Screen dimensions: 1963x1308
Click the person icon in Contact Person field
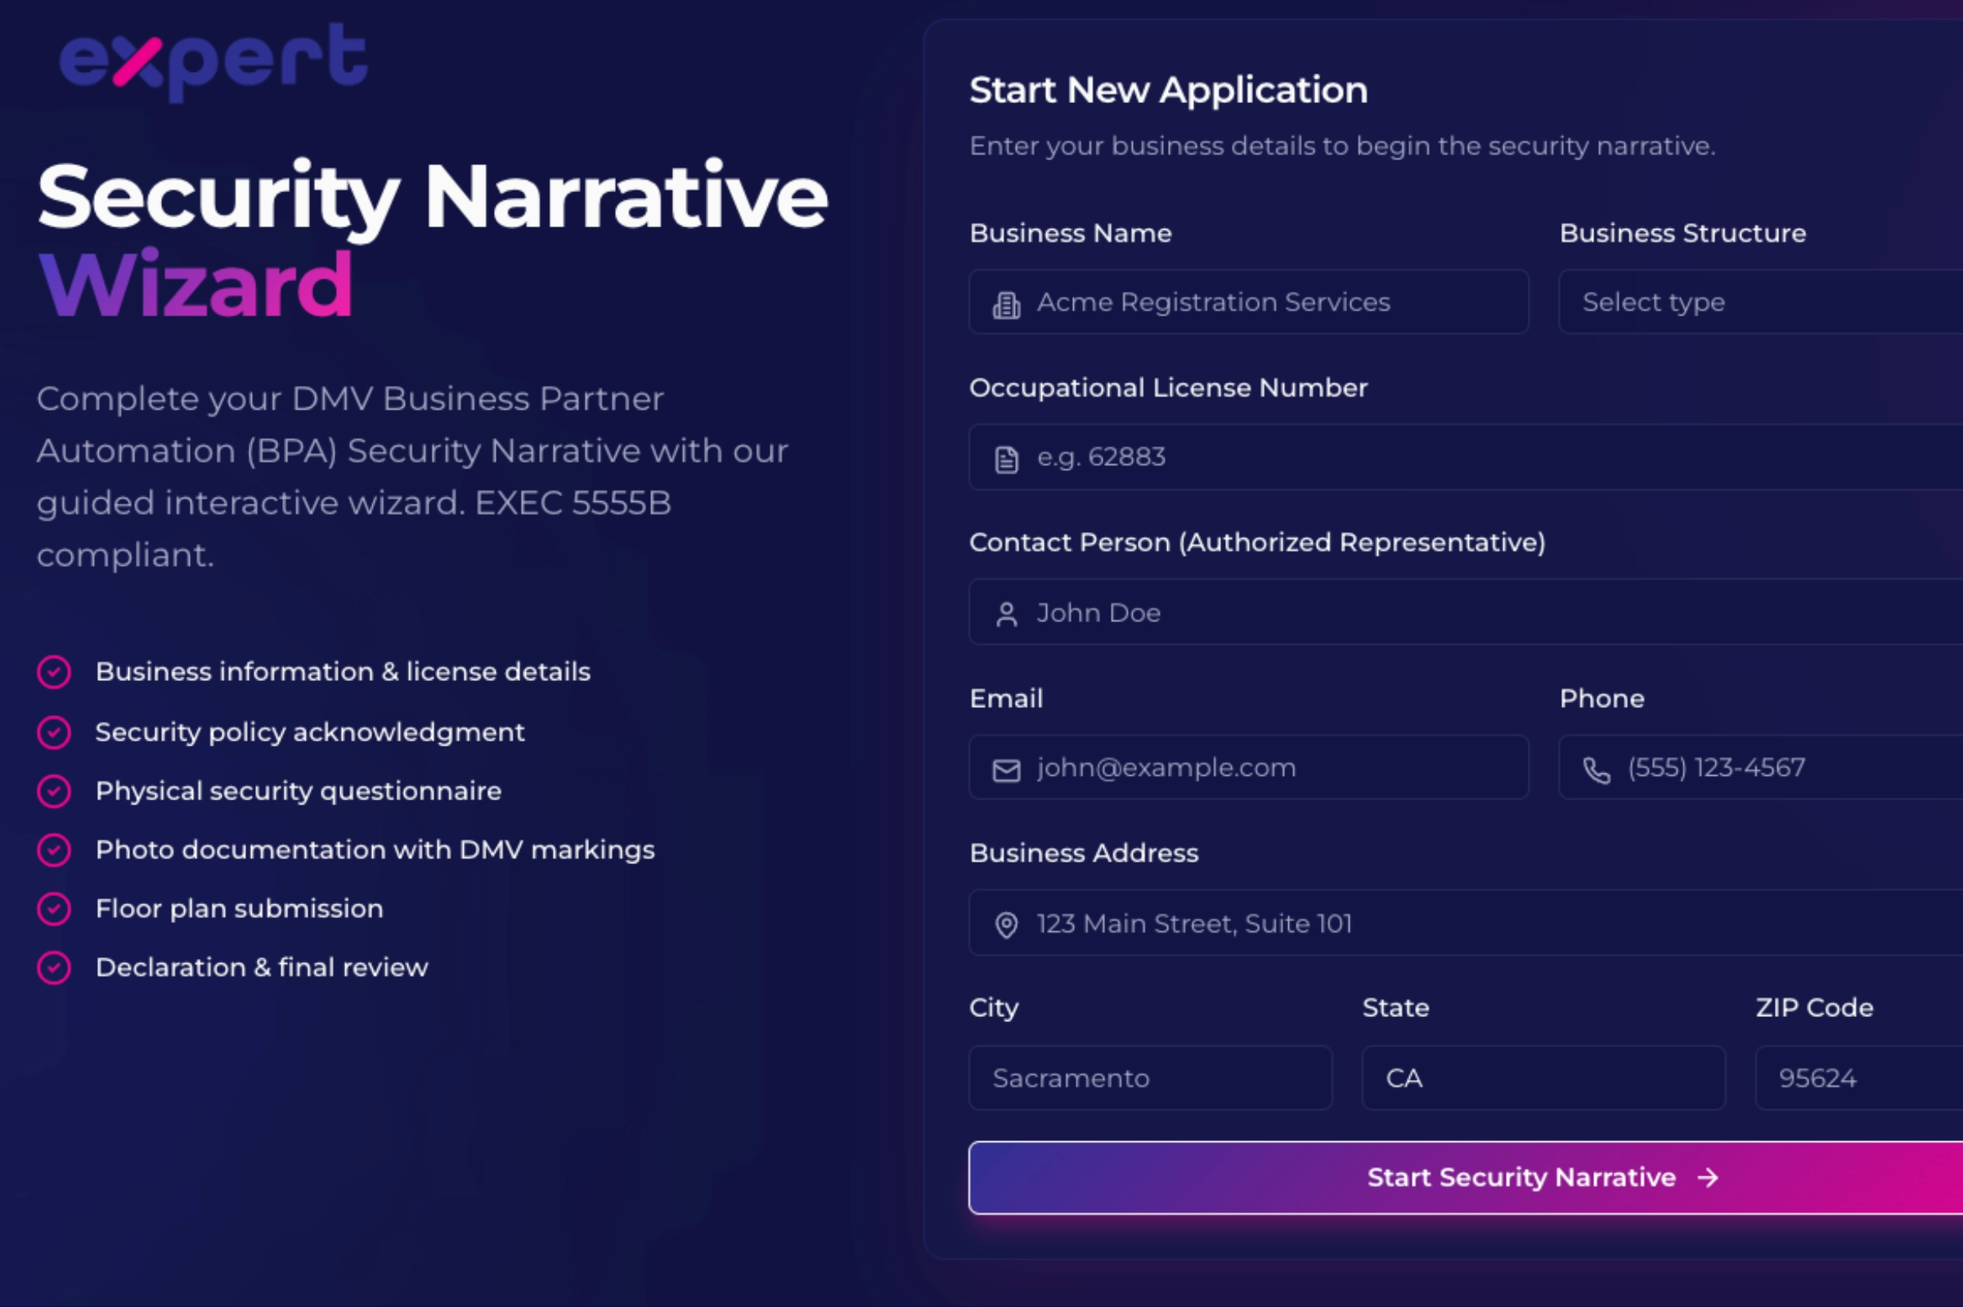pyautogui.click(x=1007, y=614)
